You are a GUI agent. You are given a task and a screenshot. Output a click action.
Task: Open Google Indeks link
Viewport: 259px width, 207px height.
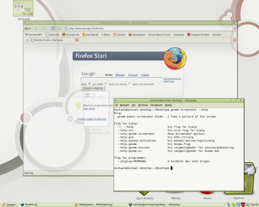[x=145, y=75]
